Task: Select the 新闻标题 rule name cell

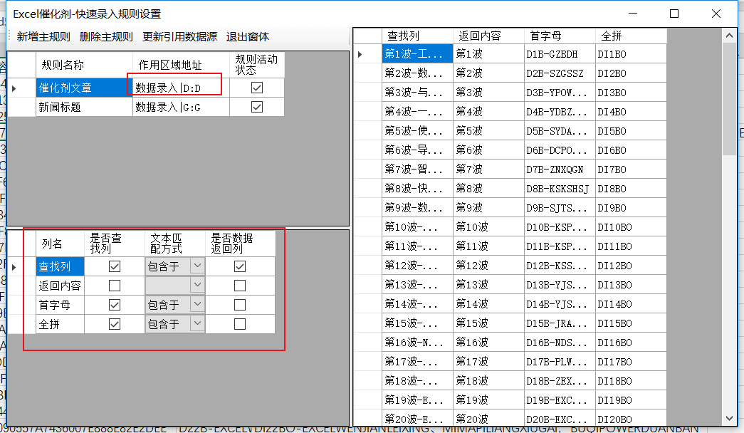Action: click(84, 107)
